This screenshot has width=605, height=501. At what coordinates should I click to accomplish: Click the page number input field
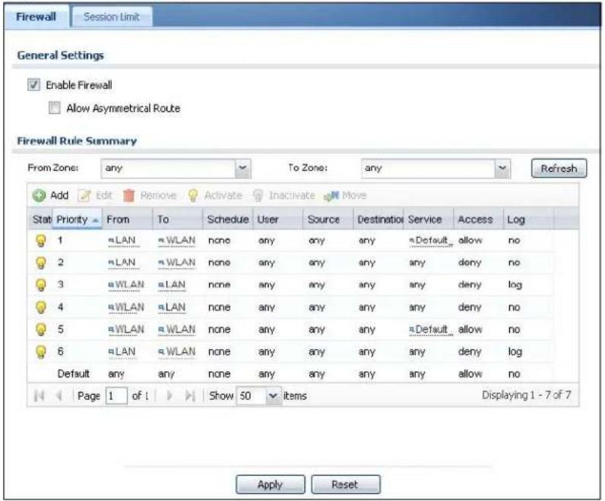pos(116,395)
